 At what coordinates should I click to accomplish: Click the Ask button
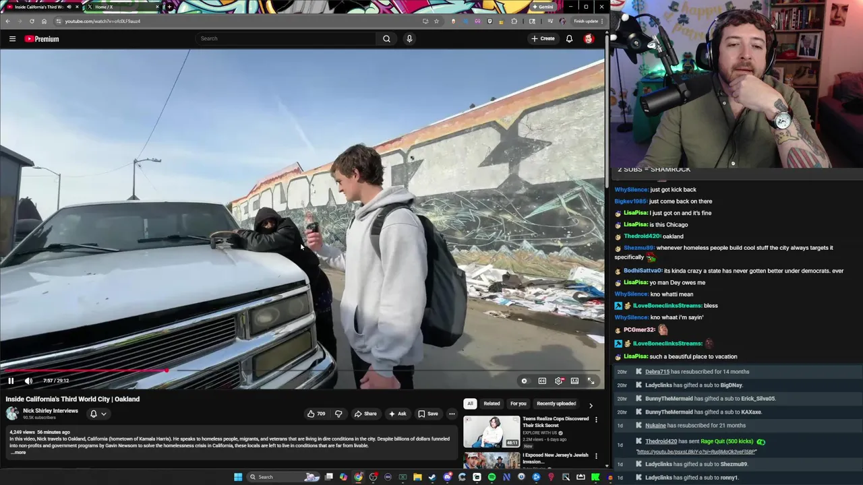point(398,414)
